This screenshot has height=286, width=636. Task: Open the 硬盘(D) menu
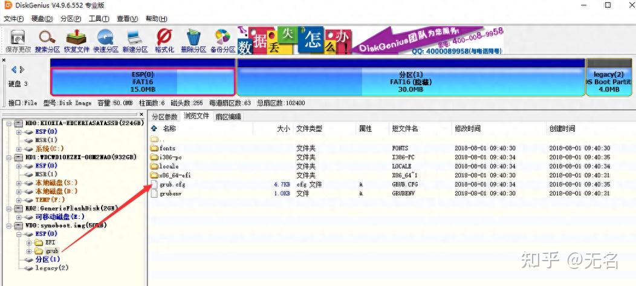42,19
